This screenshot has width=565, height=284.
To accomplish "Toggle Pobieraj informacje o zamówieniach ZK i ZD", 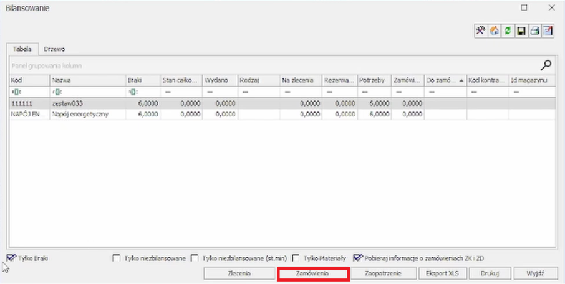I will (x=357, y=257).
